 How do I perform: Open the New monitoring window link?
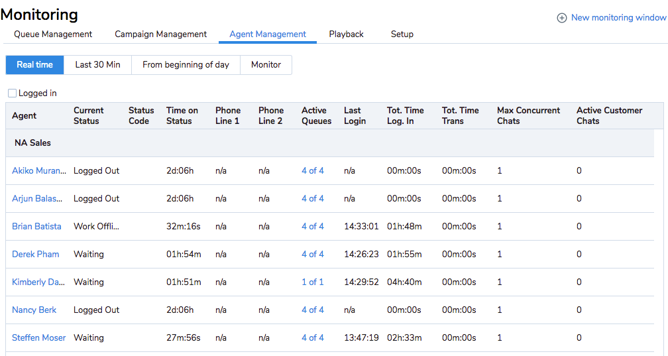[x=618, y=17]
